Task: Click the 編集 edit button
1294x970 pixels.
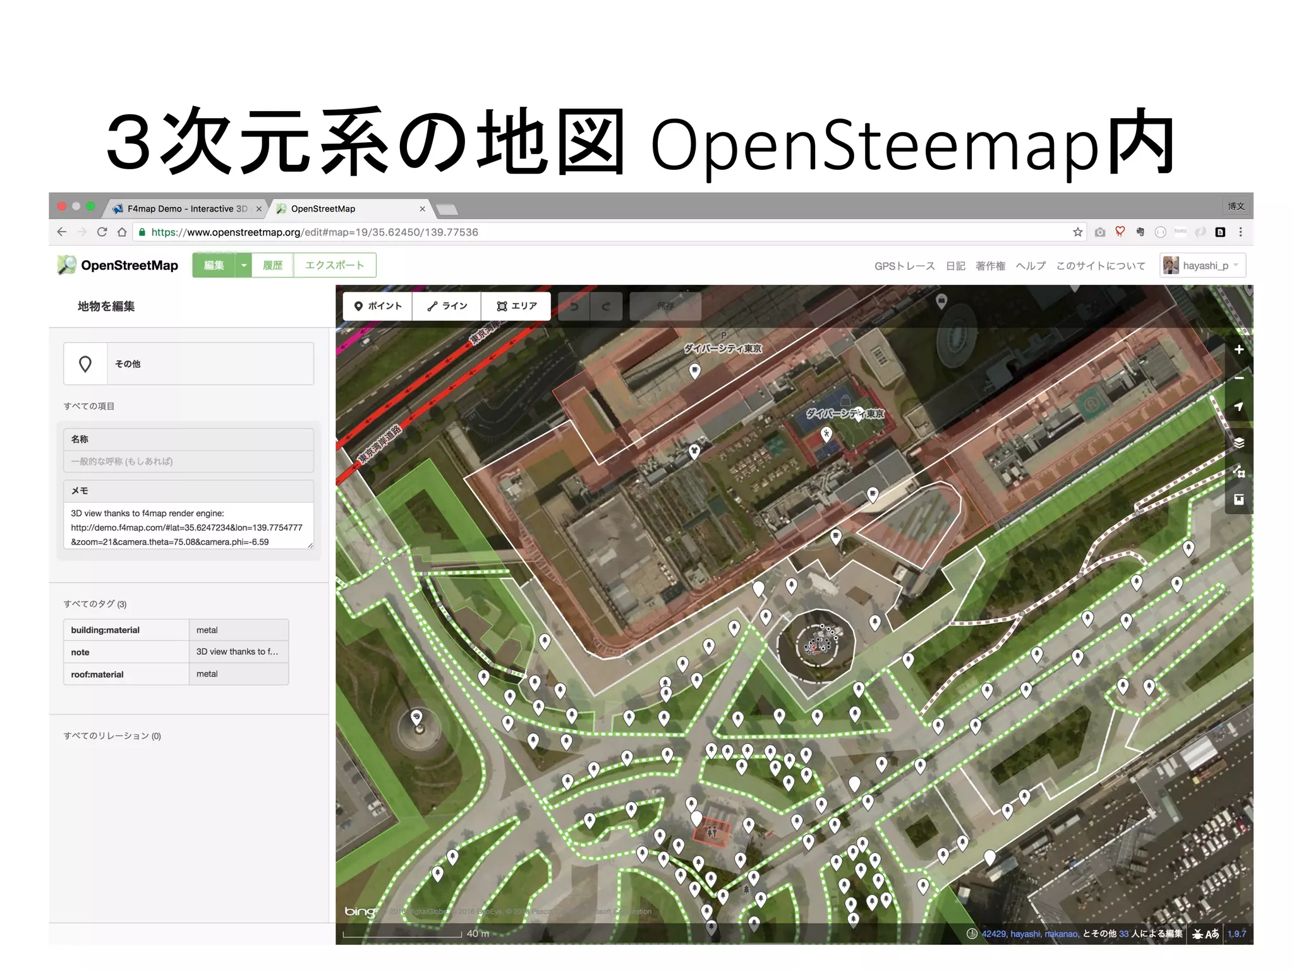Action: point(214,265)
